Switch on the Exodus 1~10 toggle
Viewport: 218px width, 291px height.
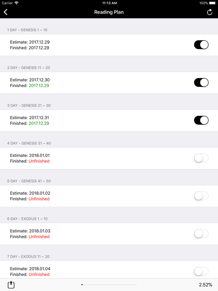[x=201, y=234]
